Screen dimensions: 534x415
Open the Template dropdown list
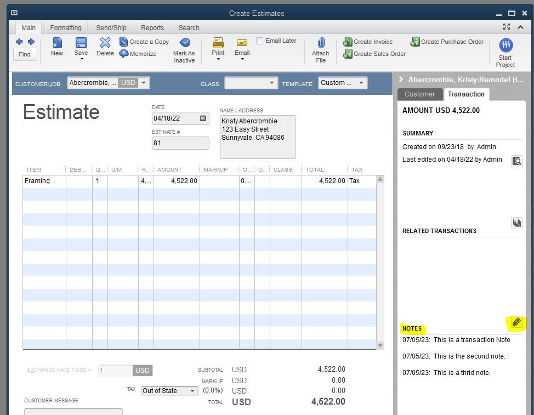pyautogui.click(x=361, y=83)
